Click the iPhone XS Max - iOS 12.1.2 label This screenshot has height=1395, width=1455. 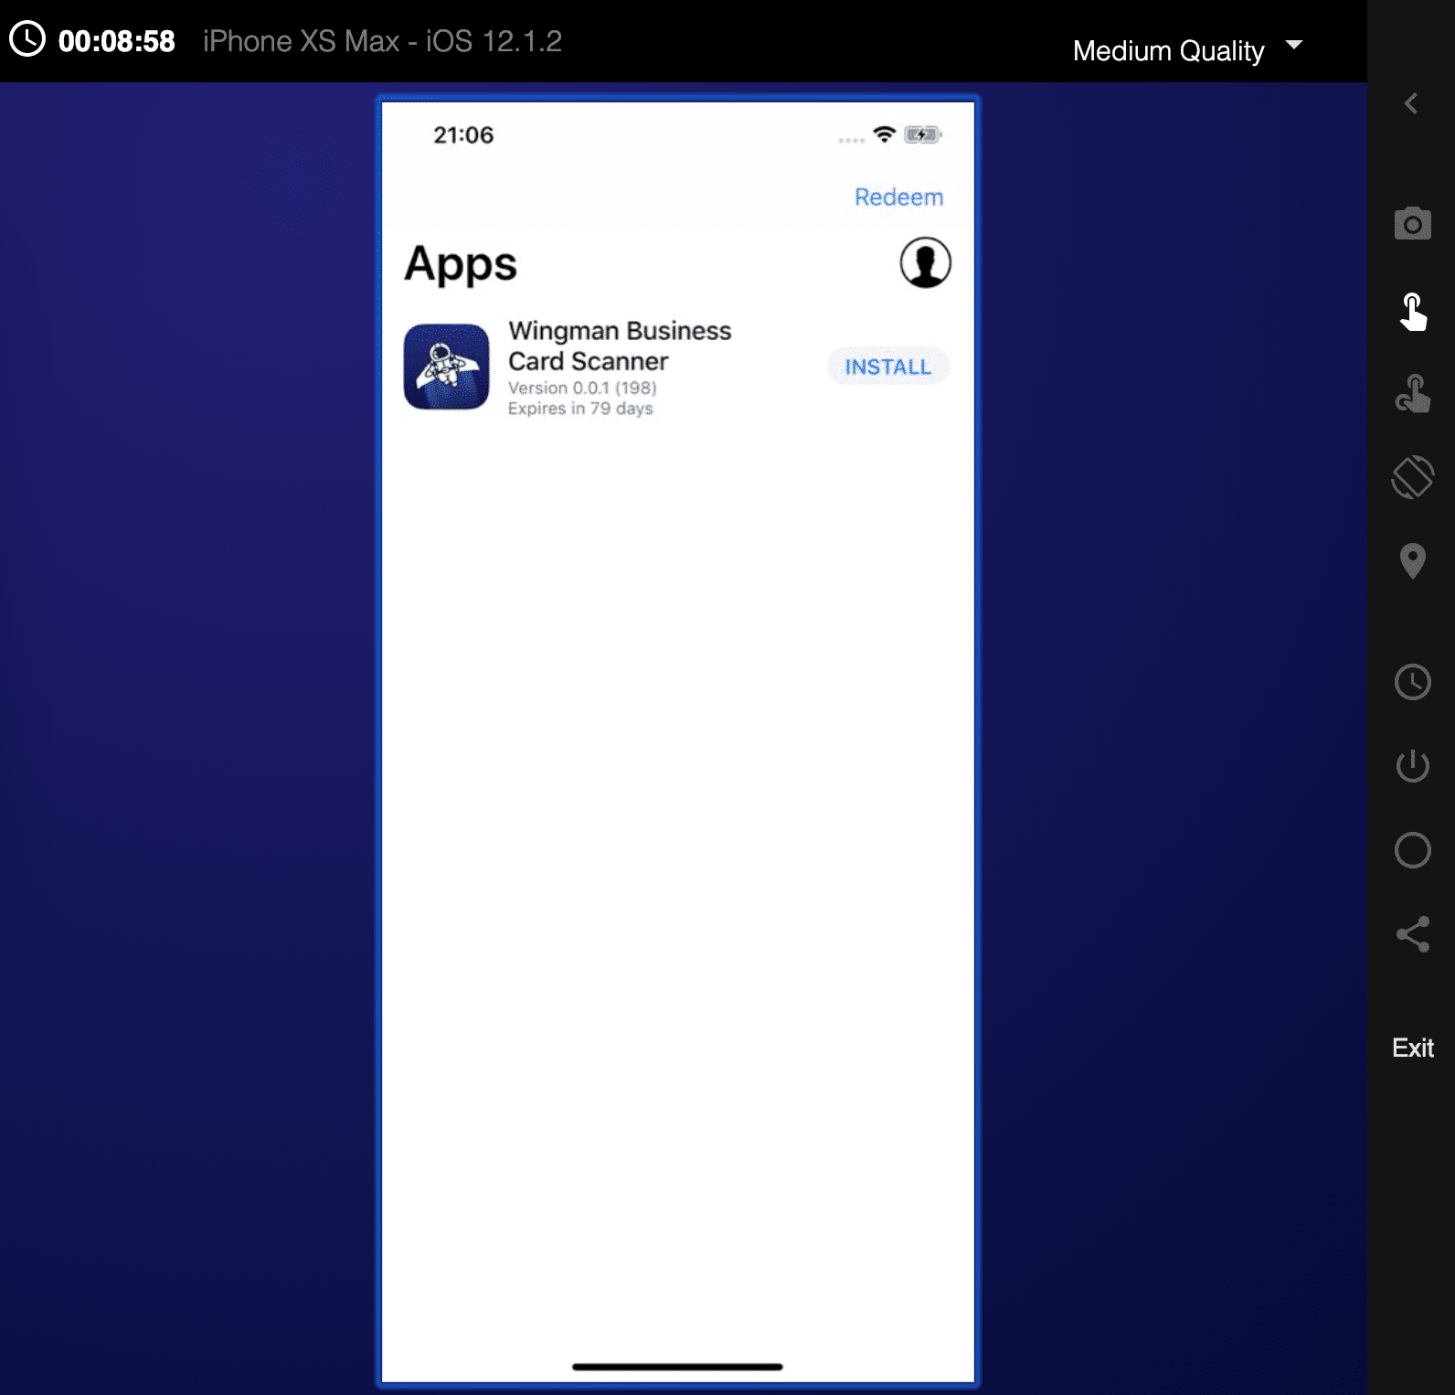tap(382, 41)
